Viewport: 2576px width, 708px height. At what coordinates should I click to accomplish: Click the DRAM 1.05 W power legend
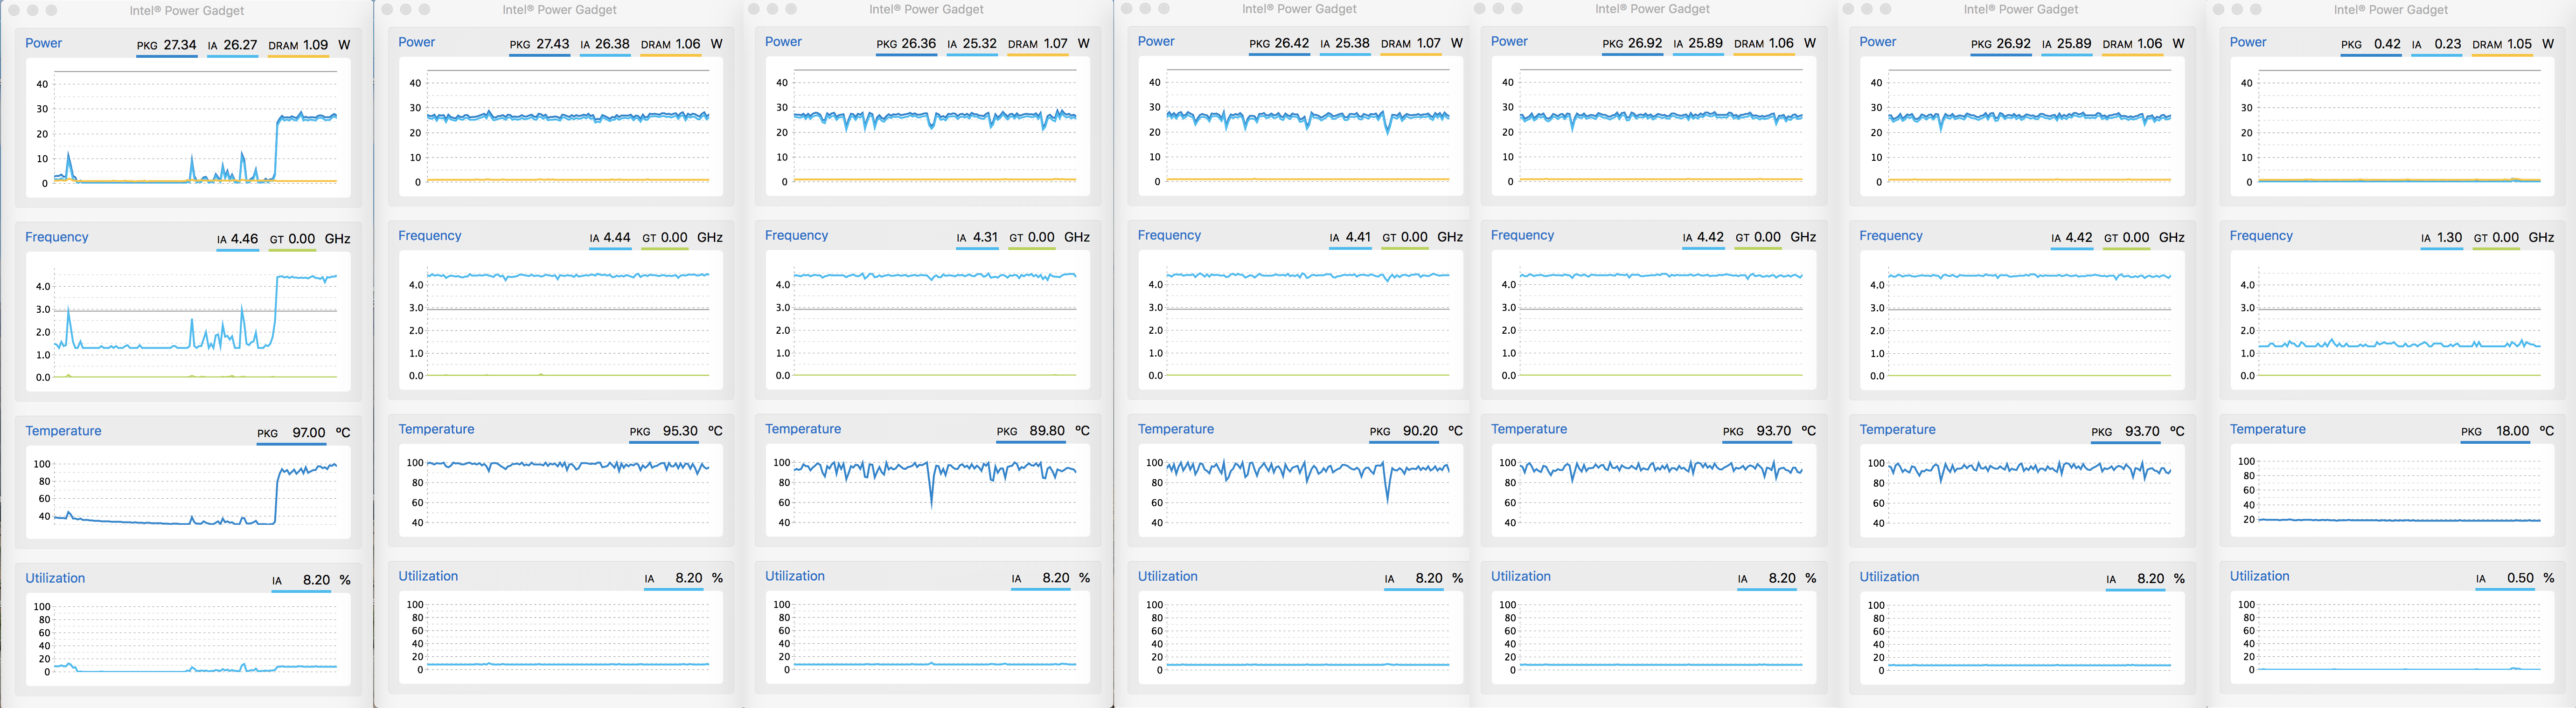tap(2502, 45)
